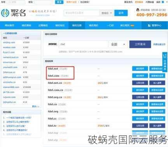Click the forgot password link in top bar
Viewport: 168px width, 147px height.
coord(85,2)
